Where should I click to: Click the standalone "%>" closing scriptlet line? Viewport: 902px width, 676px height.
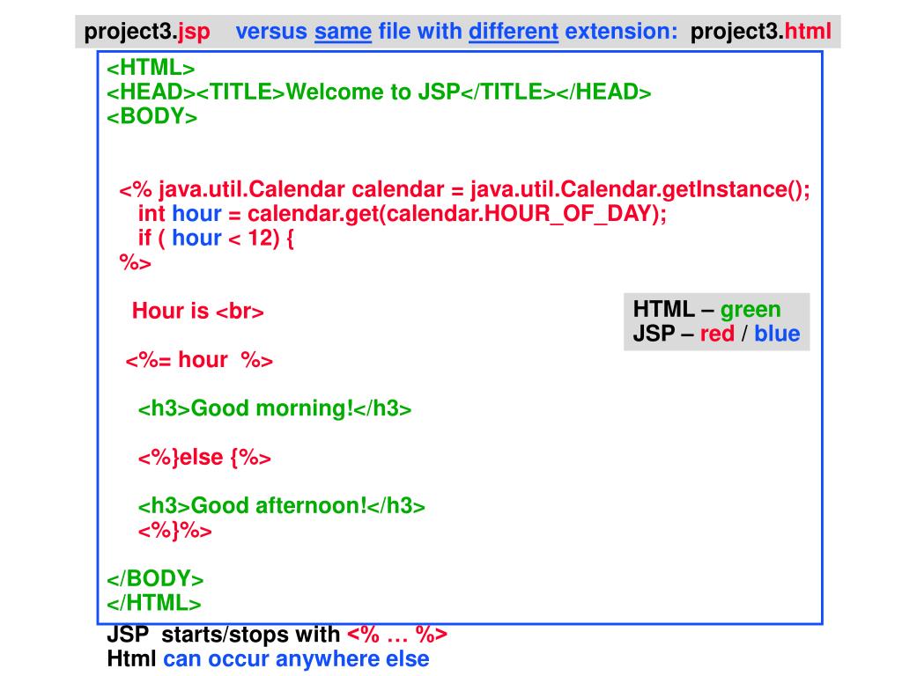135,262
